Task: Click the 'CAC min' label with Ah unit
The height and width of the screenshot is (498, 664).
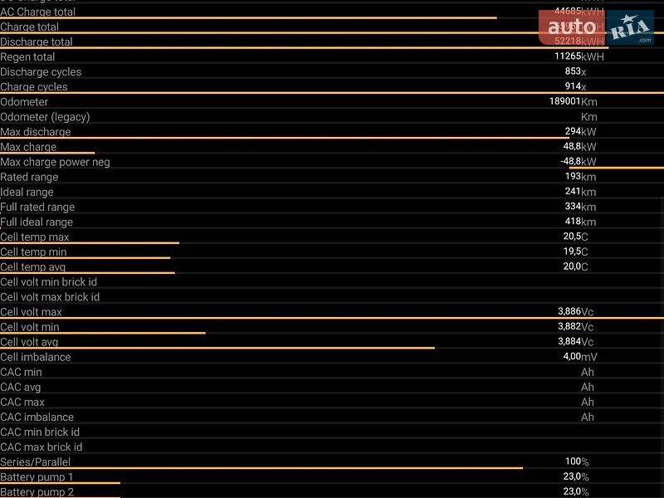Action: 22,372
